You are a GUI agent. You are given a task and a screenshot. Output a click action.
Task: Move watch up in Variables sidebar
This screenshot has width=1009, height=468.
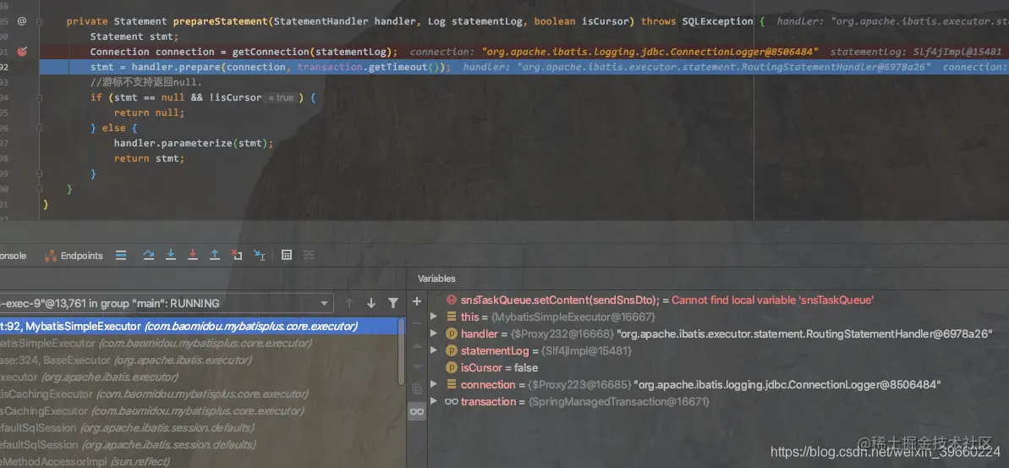(417, 345)
